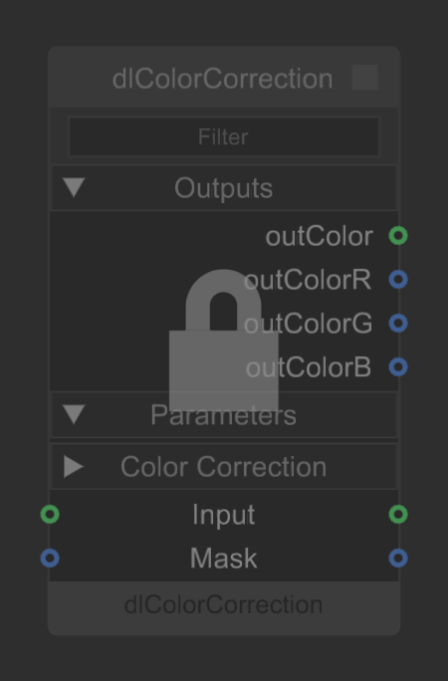Click the lock icon overlay on node
This screenshot has height=681, width=448.
point(224,340)
